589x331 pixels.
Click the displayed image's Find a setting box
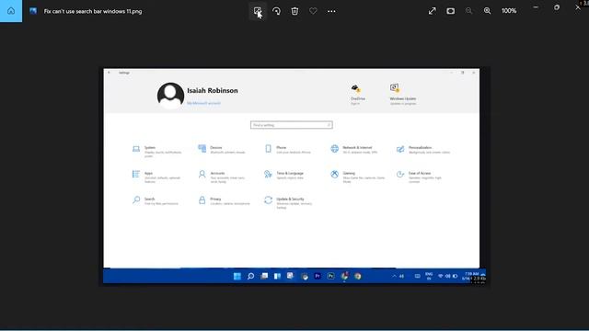click(x=292, y=125)
